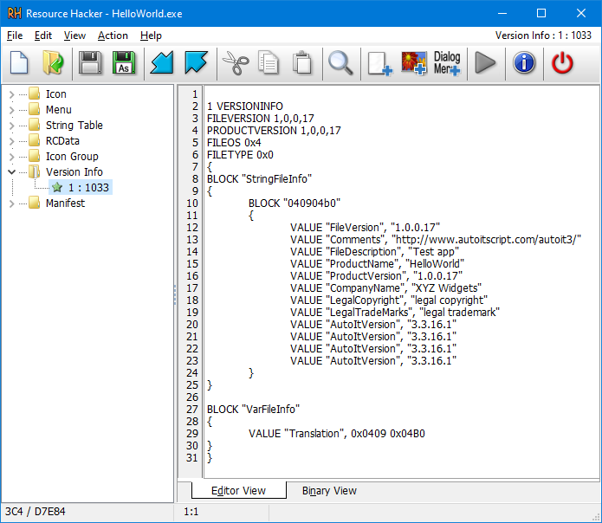602x523 pixels.
Task: Click the Translation 0x0409 0x04B0 line
Action: coord(337,434)
